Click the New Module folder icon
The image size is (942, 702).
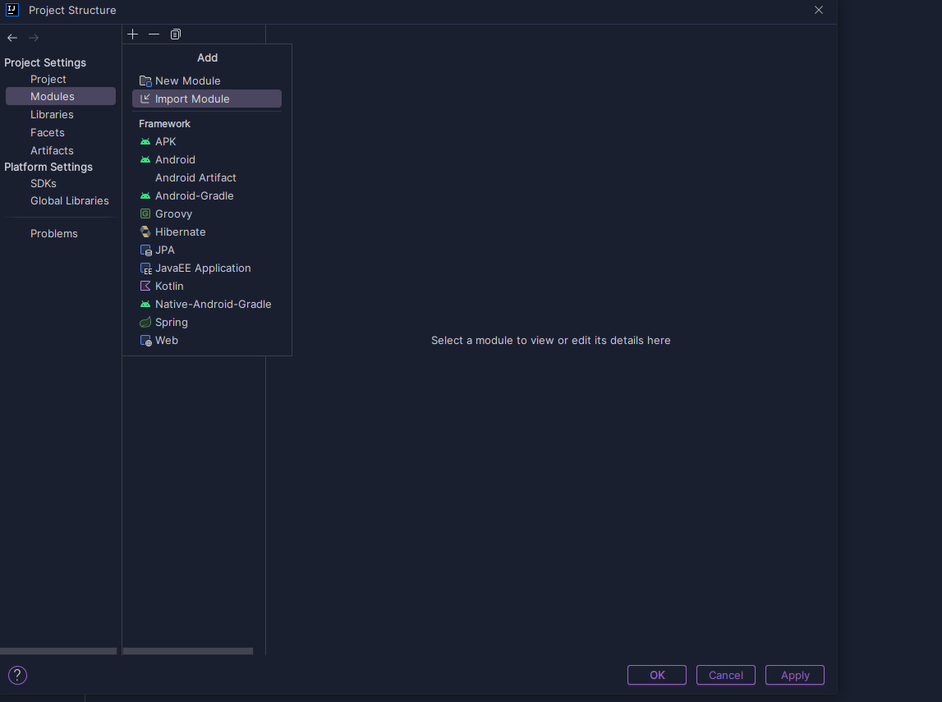tap(145, 81)
